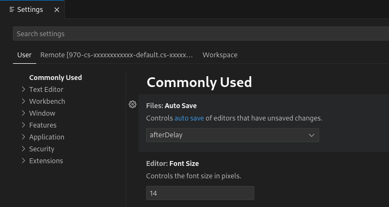
Task: Click the Editor: Font Size title
Action: pyautogui.click(x=173, y=164)
